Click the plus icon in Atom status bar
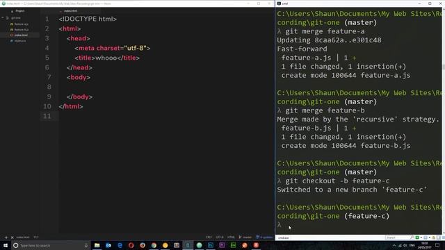 click(6, 237)
